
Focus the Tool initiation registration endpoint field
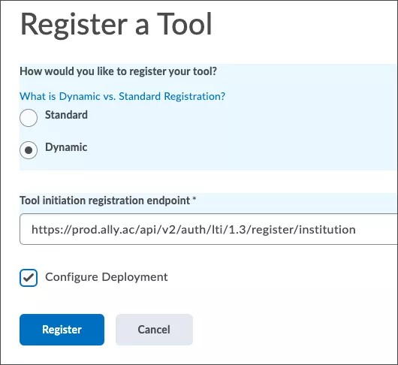[209, 229]
